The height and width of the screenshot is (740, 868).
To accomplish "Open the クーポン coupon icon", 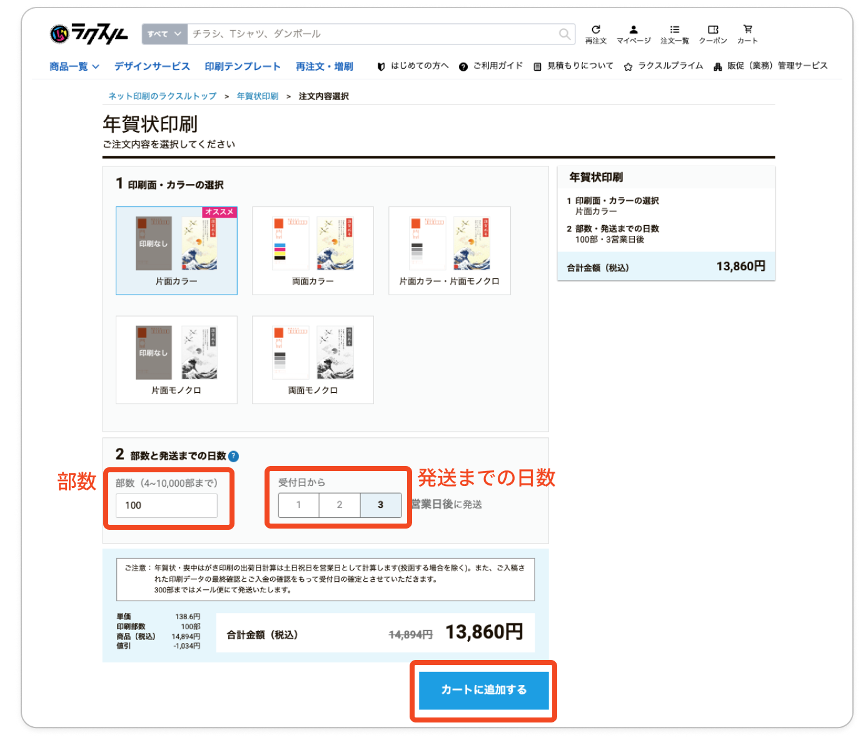I will (x=712, y=34).
